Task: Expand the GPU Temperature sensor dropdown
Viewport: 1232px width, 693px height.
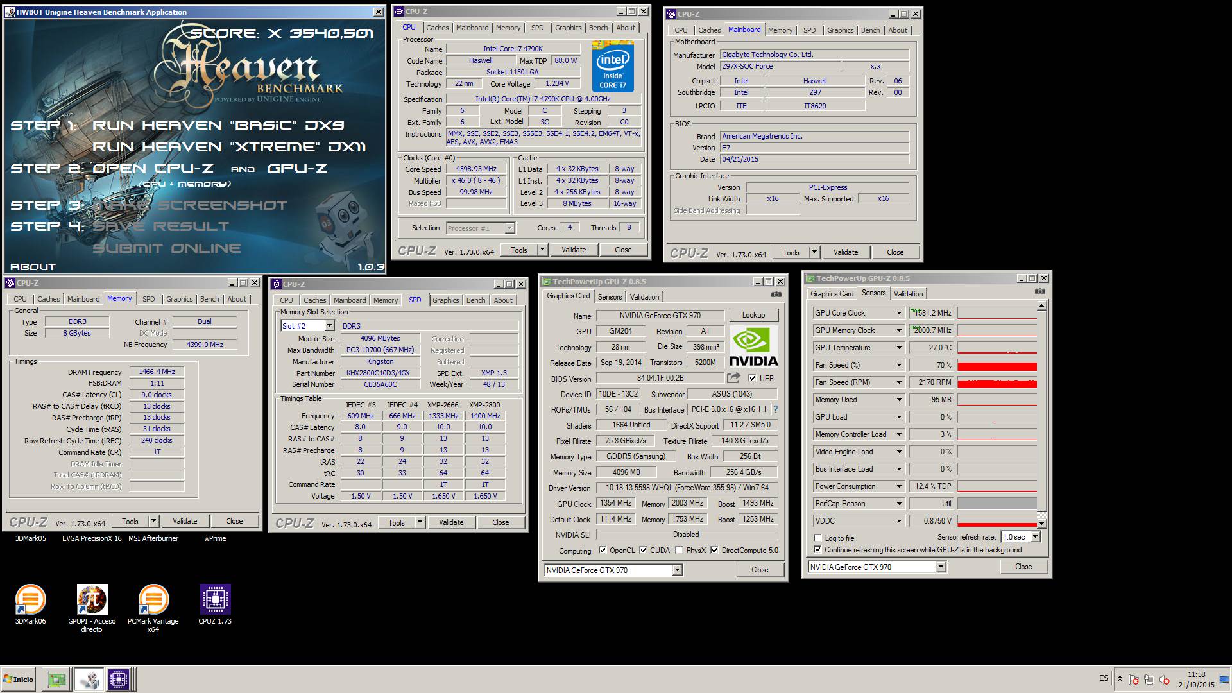Action: coord(899,348)
